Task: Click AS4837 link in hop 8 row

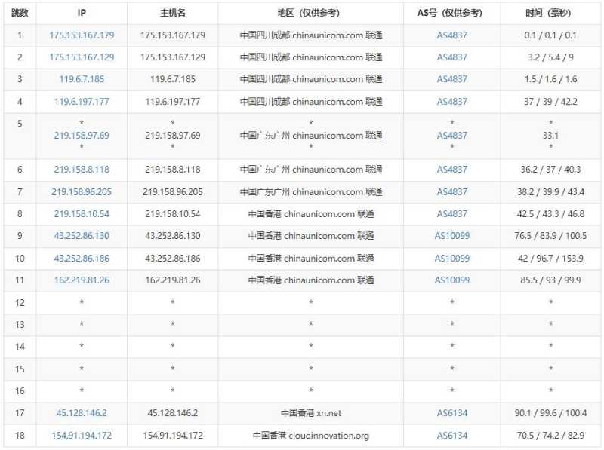Action: click(451, 214)
